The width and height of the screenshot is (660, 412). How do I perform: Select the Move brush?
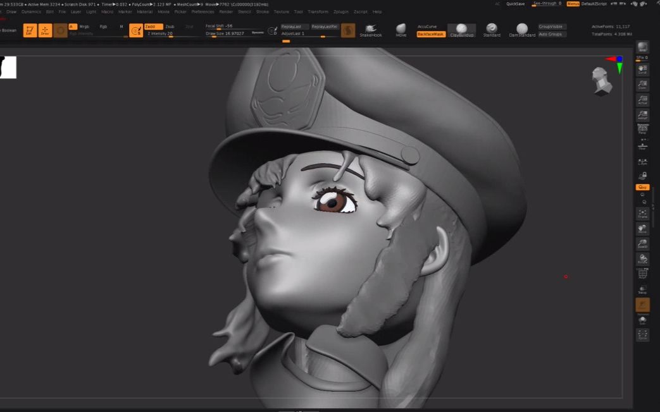401,30
